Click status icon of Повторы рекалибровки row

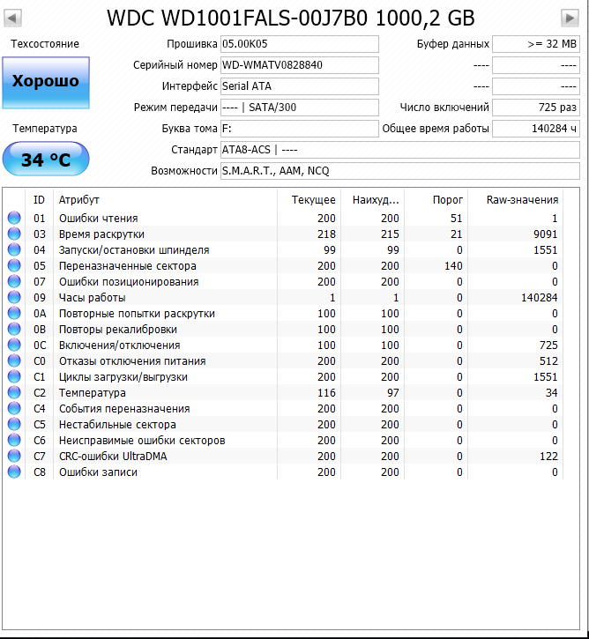coord(14,330)
